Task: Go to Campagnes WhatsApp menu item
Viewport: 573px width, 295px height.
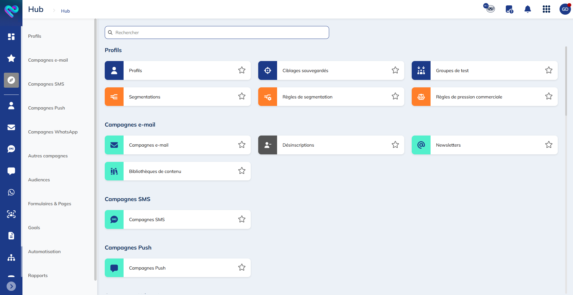Action: click(53, 132)
